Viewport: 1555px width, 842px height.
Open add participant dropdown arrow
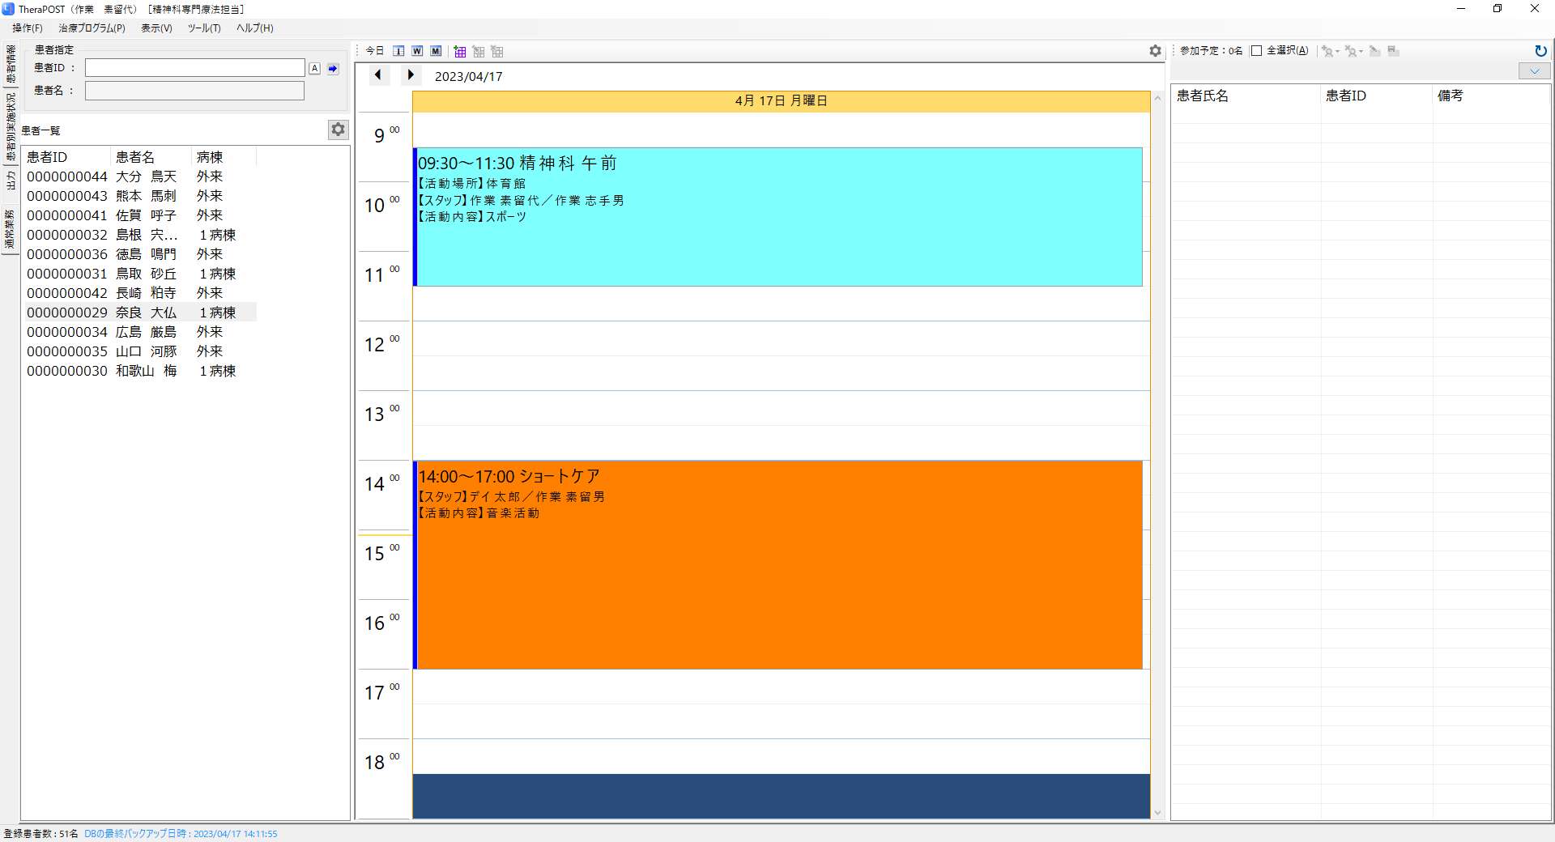1337,51
